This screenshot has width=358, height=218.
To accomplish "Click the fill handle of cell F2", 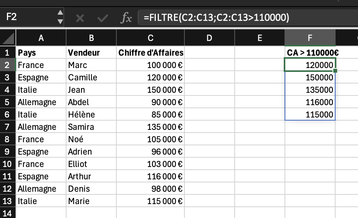I will coord(335,71).
